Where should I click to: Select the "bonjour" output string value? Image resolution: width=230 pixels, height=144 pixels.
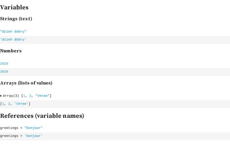pyautogui.click(x=33, y=128)
